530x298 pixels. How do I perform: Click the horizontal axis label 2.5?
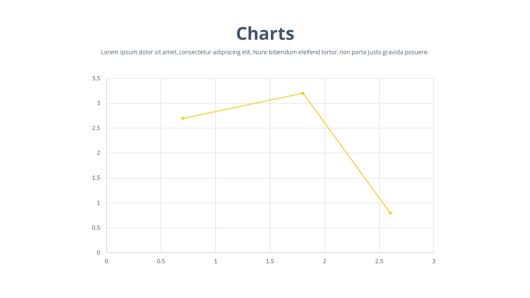click(x=379, y=261)
